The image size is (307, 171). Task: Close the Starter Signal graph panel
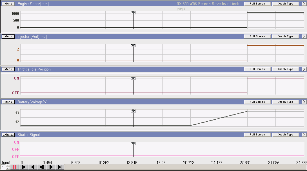pyautogui.click(x=304, y=135)
